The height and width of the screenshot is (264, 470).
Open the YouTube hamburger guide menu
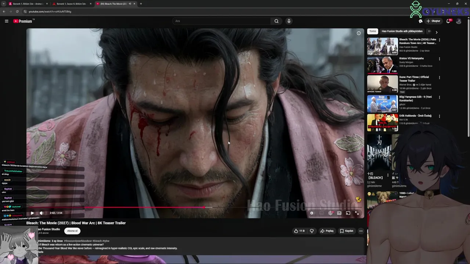(7, 21)
